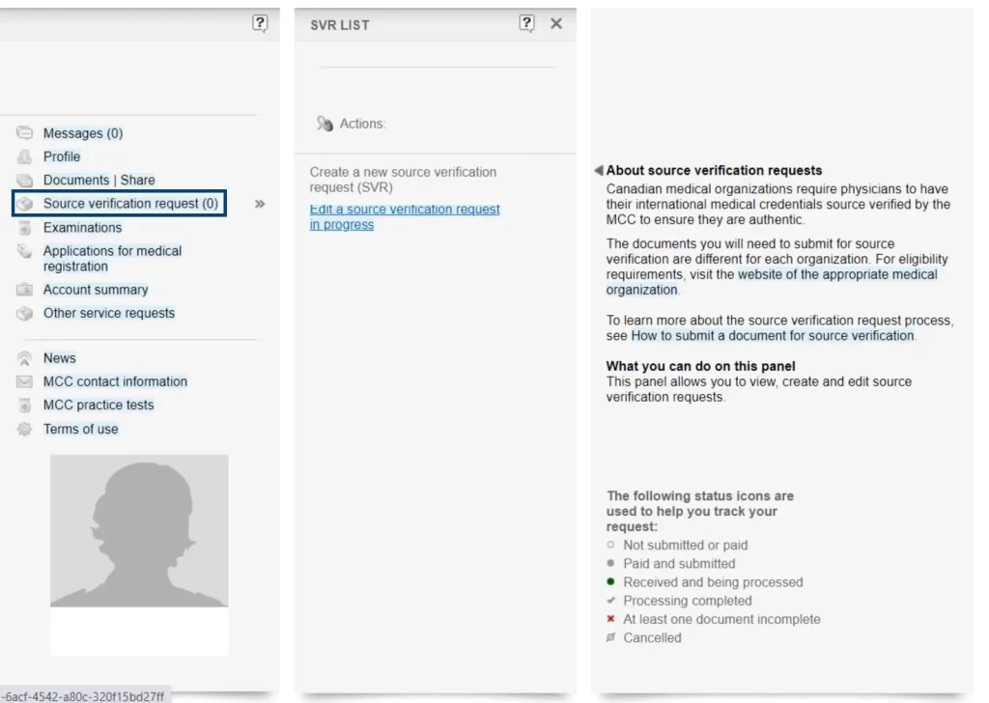Open How to submit a document link
Screen dimensions: 989x703
(772, 336)
